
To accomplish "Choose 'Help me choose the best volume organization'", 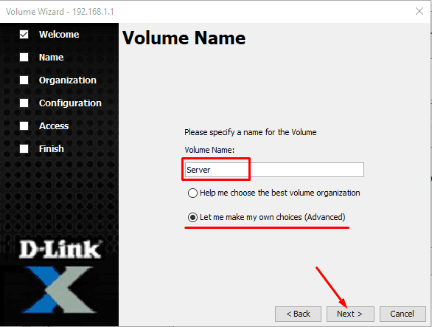I will tap(274, 193).
